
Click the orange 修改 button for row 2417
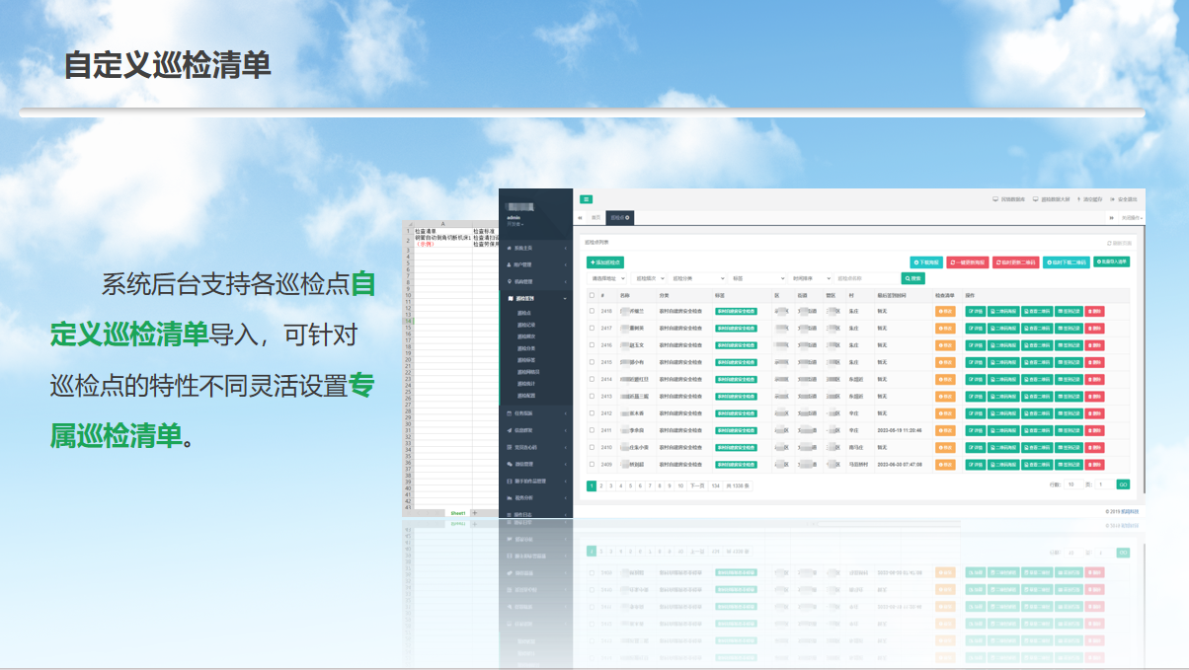tap(945, 328)
